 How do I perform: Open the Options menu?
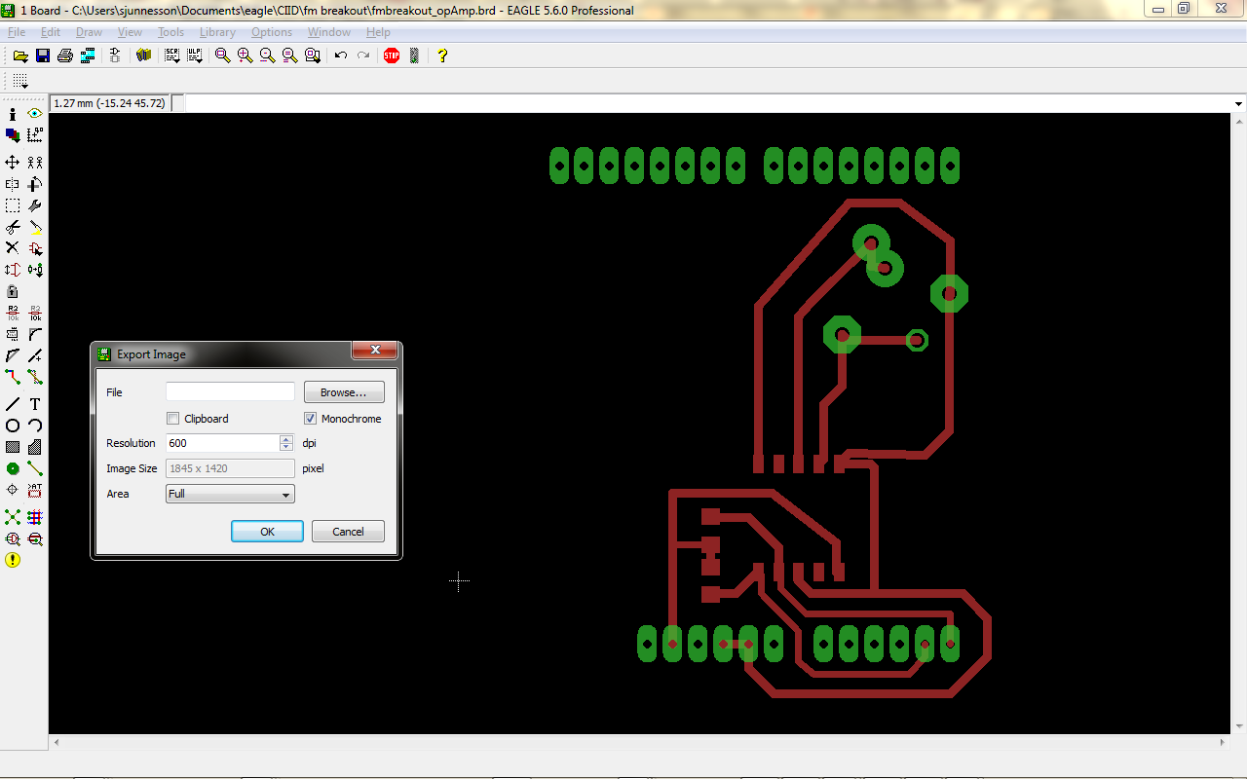272,32
